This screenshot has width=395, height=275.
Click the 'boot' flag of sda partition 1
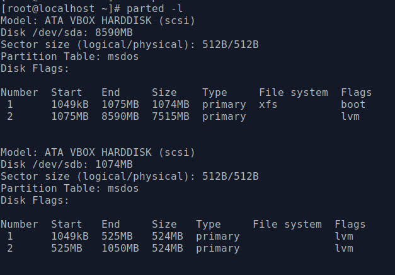[353, 105]
